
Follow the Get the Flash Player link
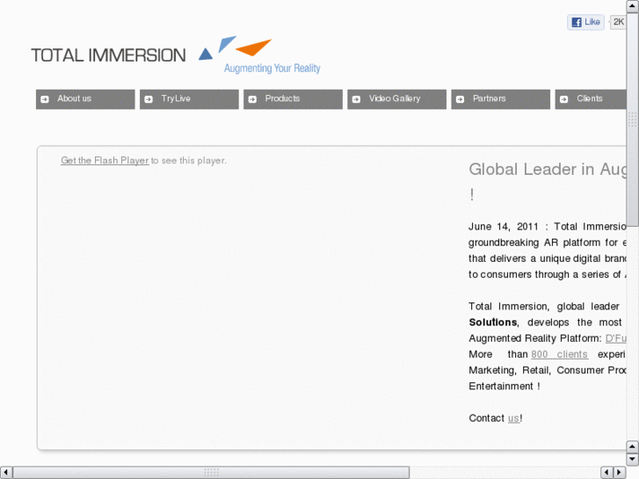[x=105, y=161]
